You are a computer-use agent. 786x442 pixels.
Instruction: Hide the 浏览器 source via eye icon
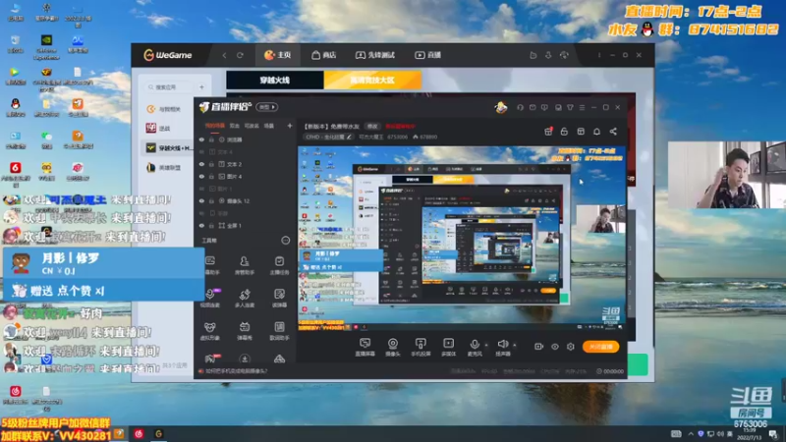(202, 139)
